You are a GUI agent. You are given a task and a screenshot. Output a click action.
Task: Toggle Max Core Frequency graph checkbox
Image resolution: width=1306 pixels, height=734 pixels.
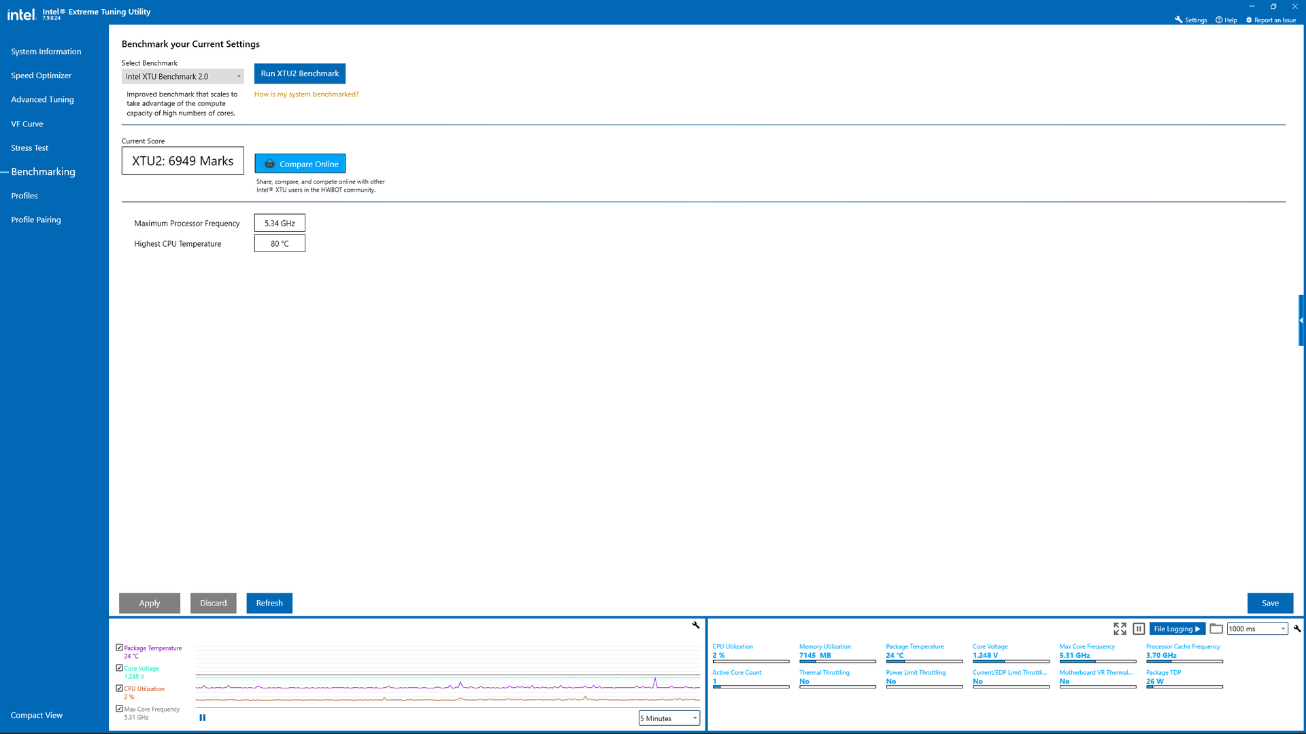pyautogui.click(x=119, y=709)
